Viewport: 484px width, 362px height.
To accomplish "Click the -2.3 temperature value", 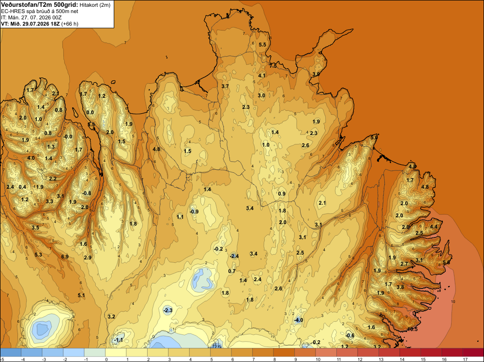I will tap(167, 310).
